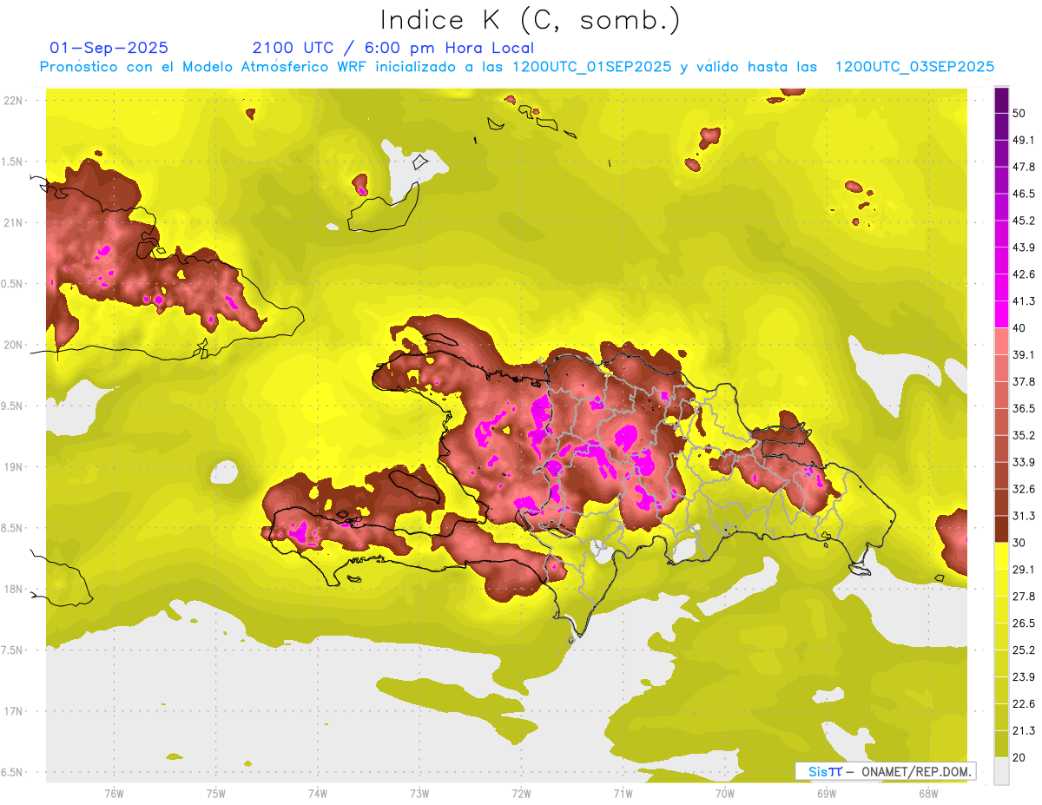Click the longitude label "76W"
This screenshot has height=805, width=1042.
coord(115,794)
